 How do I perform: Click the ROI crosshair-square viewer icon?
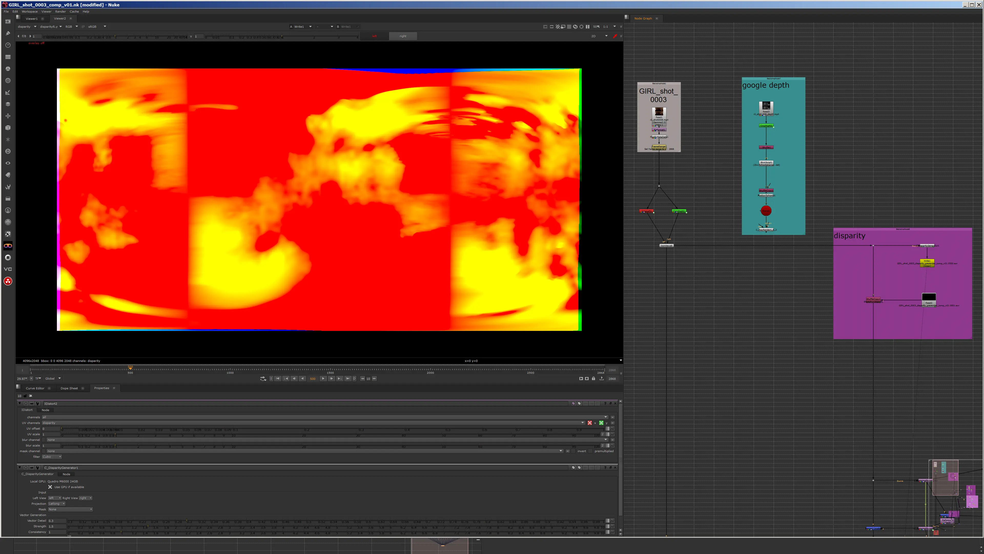[x=581, y=27]
